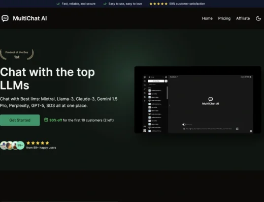
Task: Click the '99% customer satisfaction' banner text
Action: pyautogui.click(x=187, y=4)
